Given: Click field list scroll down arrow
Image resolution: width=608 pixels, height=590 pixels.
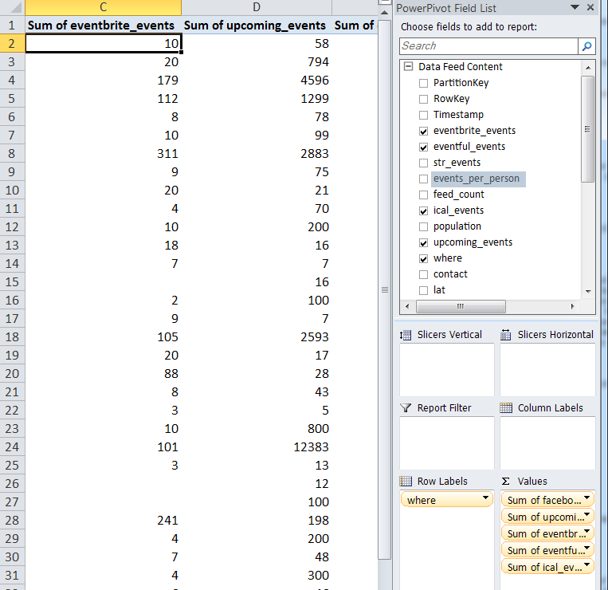Looking at the screenshot, I should [x=588, y=291].
